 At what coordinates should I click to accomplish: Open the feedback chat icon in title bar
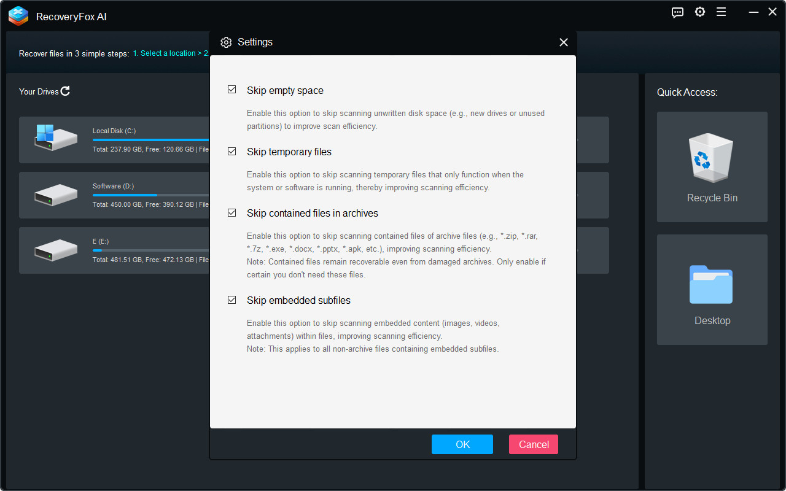coord(677,12)
